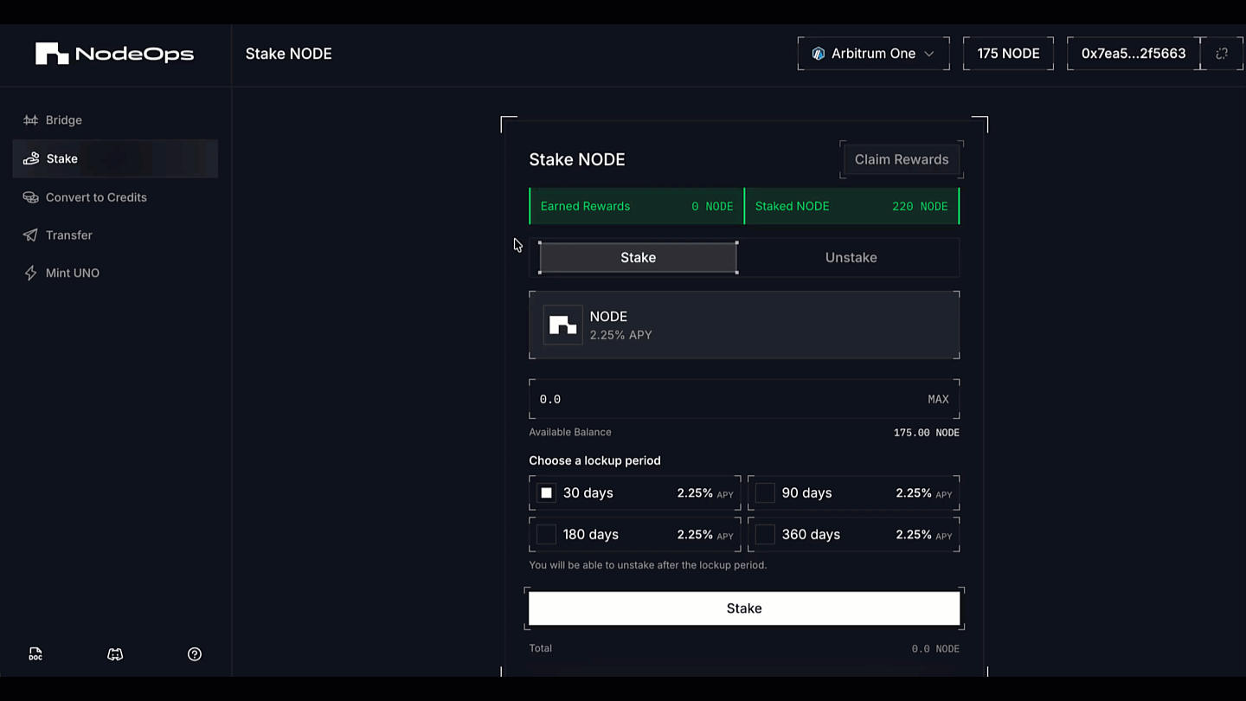Click the Total 0.0 NODE value
The height and width of the screenshot is (701, 1246).
click(935, 649)
